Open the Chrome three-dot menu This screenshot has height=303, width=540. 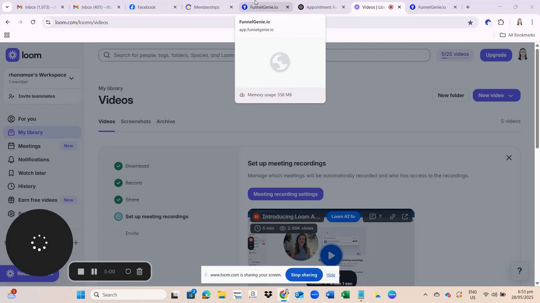tap(532, 22)
